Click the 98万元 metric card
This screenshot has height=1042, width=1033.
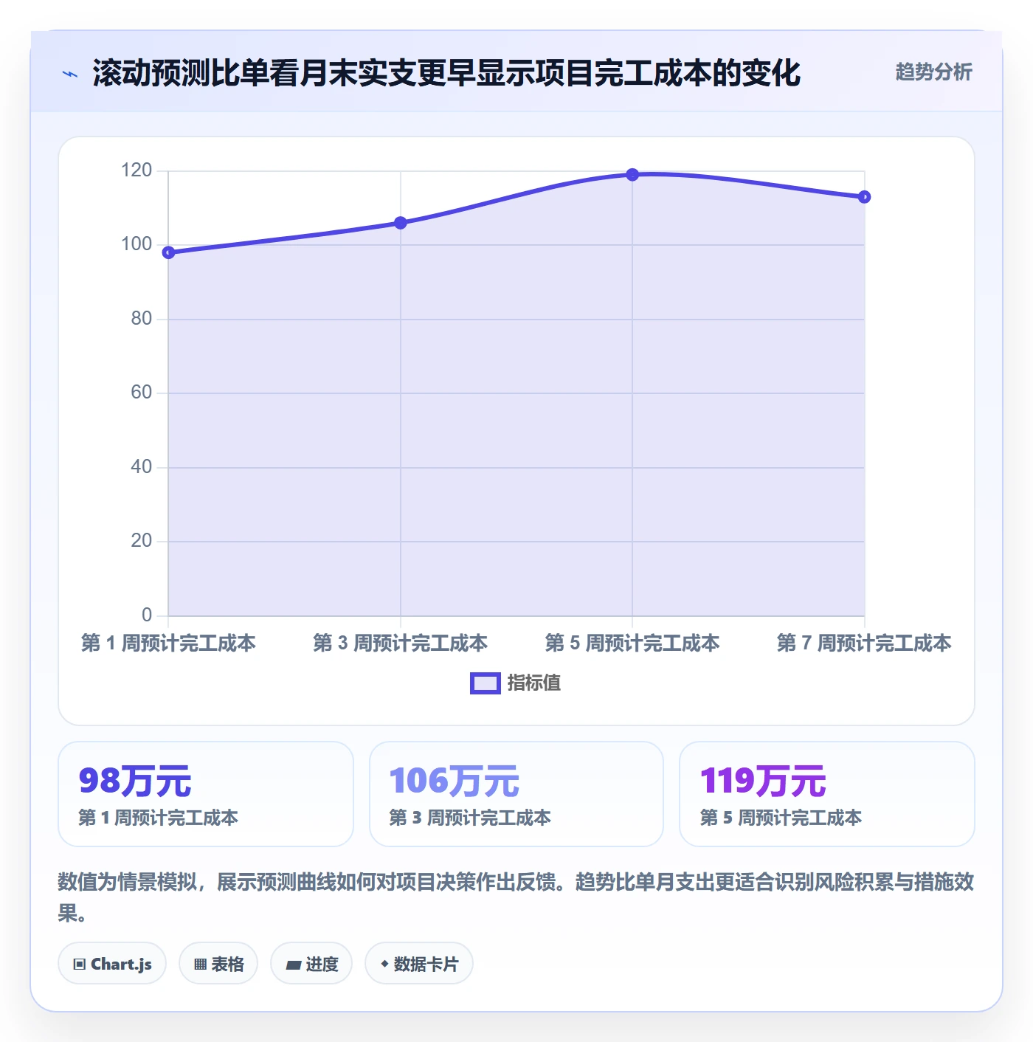tap(206, 794)
